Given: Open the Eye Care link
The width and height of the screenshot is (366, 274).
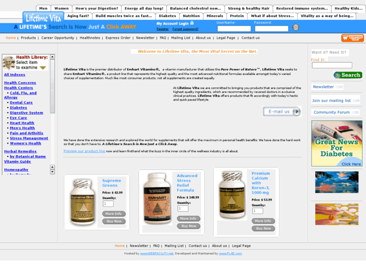Looking at the screenshot, I should 18,118.
